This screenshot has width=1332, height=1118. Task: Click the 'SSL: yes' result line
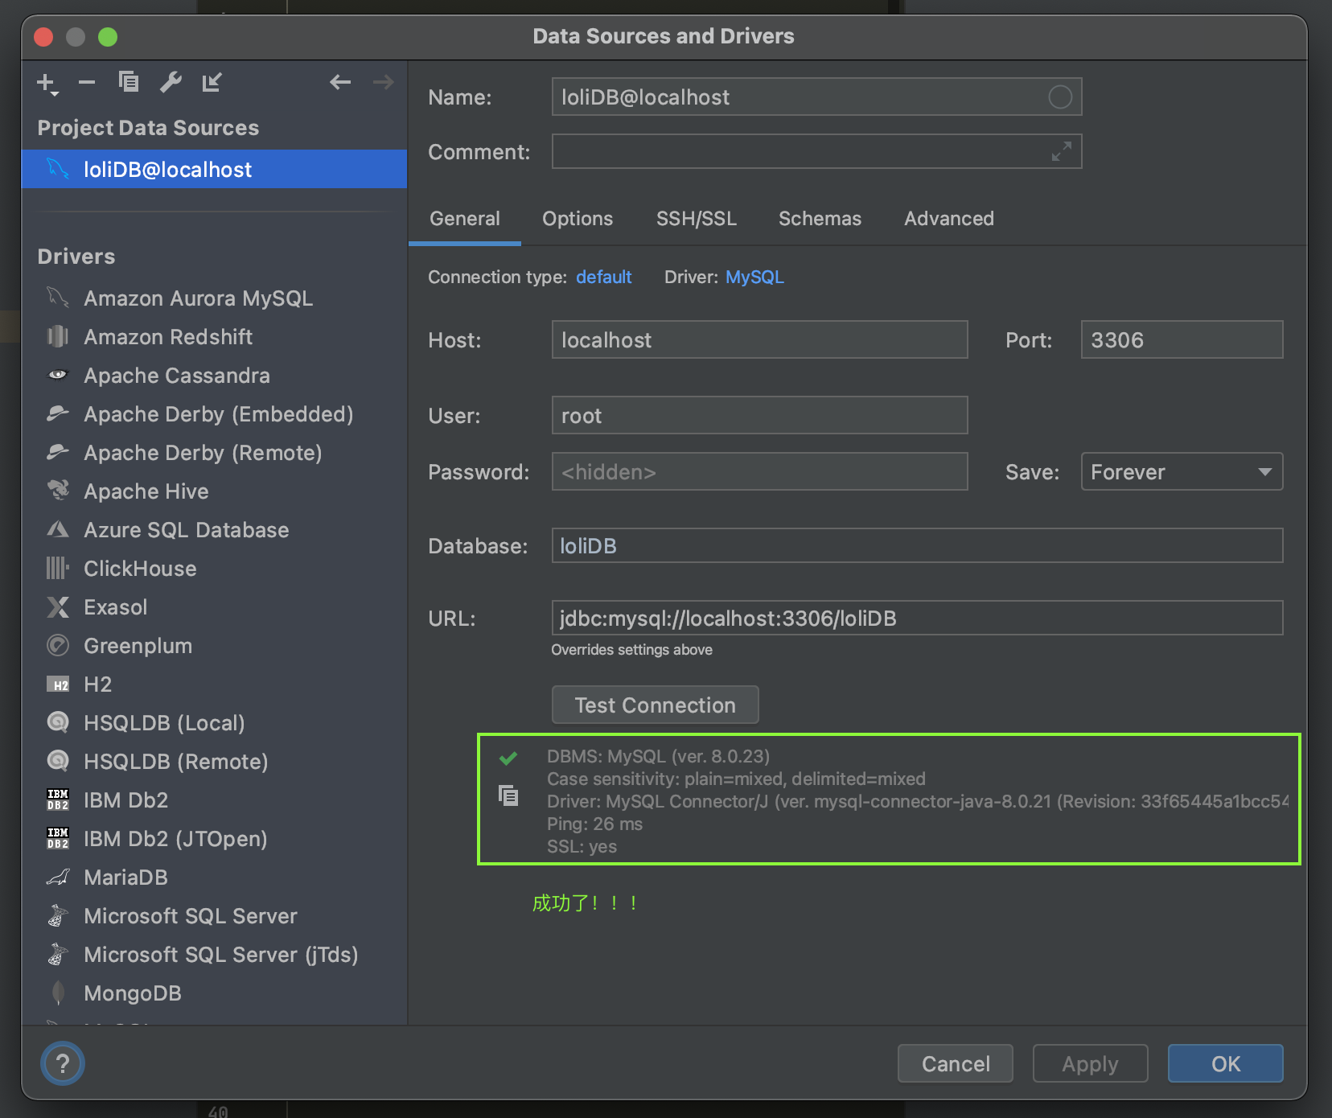tap(582, 846)
